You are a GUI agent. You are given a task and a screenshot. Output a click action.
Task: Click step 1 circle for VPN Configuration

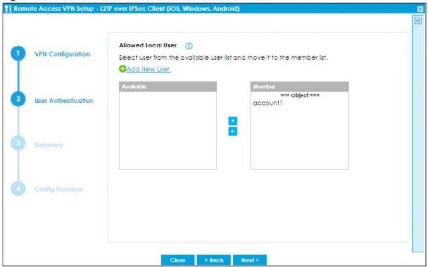pos(18,53)
